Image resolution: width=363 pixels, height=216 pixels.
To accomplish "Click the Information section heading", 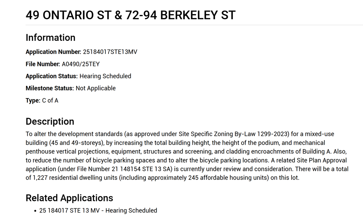I will click(50, 38).
